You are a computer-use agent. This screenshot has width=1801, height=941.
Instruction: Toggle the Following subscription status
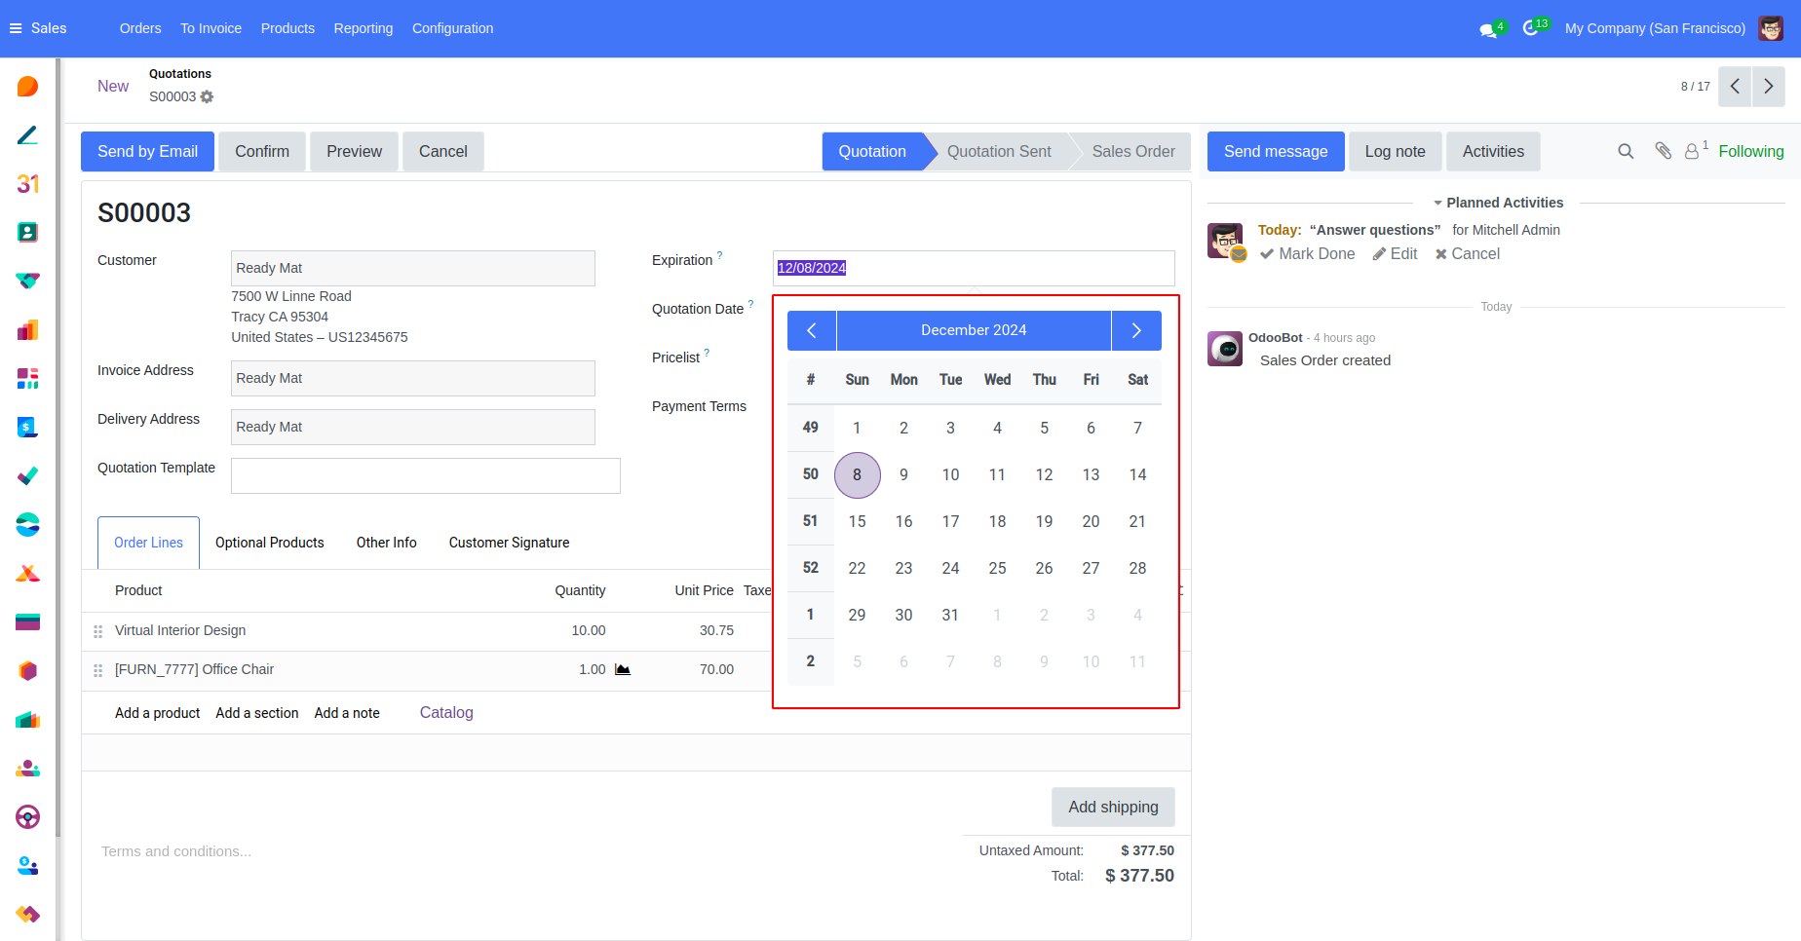tap(1750, 152)
